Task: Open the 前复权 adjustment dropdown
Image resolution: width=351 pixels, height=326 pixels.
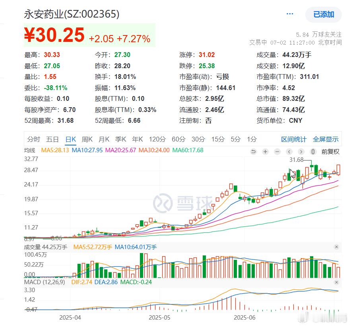Action: click(330, 152)
